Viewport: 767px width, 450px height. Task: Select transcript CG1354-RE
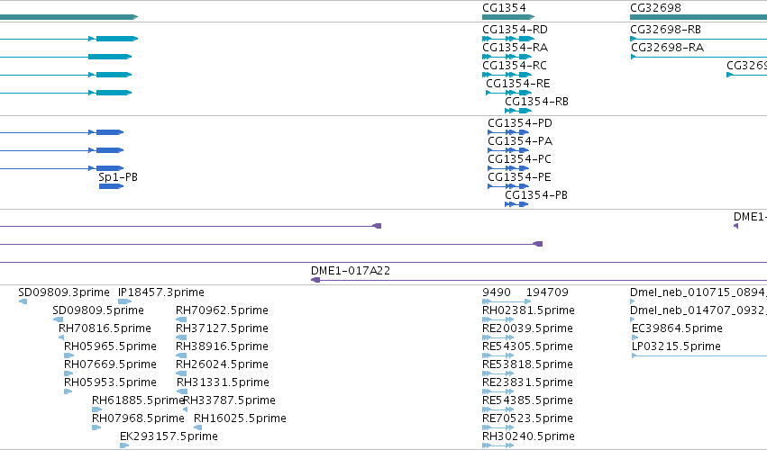(518, 84)
